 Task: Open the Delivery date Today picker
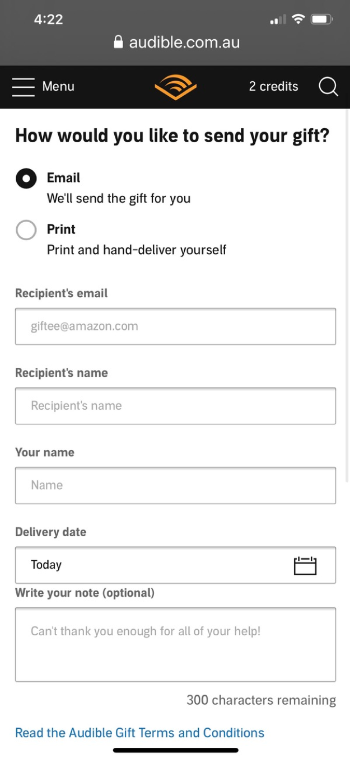(175, 565)
